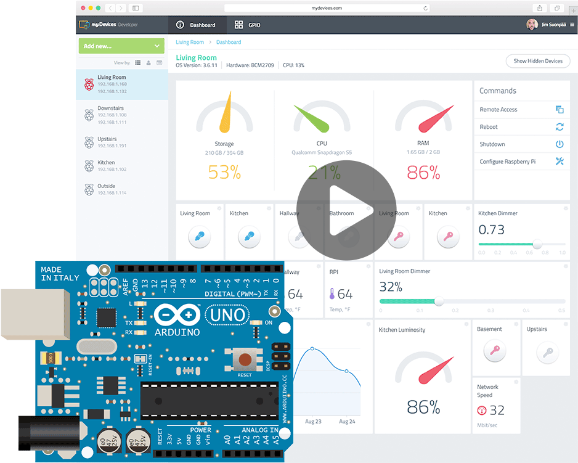Open settings gear on Upstairs key widget
578x463 pixels.
click(566, 324)
